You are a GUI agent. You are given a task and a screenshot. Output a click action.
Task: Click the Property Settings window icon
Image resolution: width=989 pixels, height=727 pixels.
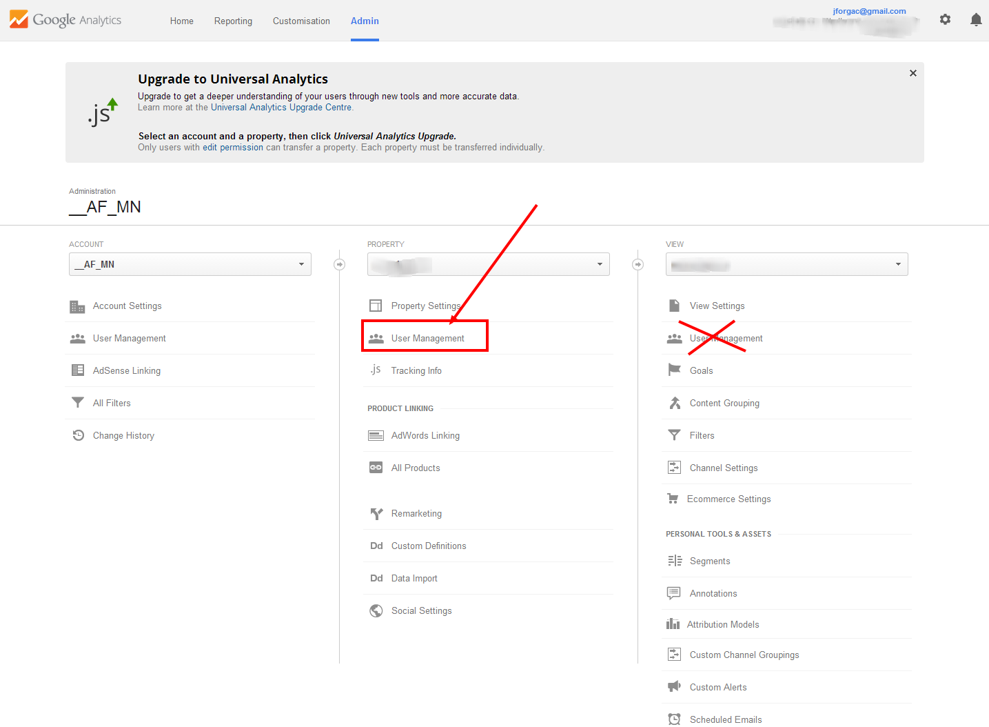(x=376, y=306)
